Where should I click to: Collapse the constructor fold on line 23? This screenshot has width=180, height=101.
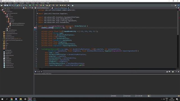pyautogui.click(x=37, y=49)
